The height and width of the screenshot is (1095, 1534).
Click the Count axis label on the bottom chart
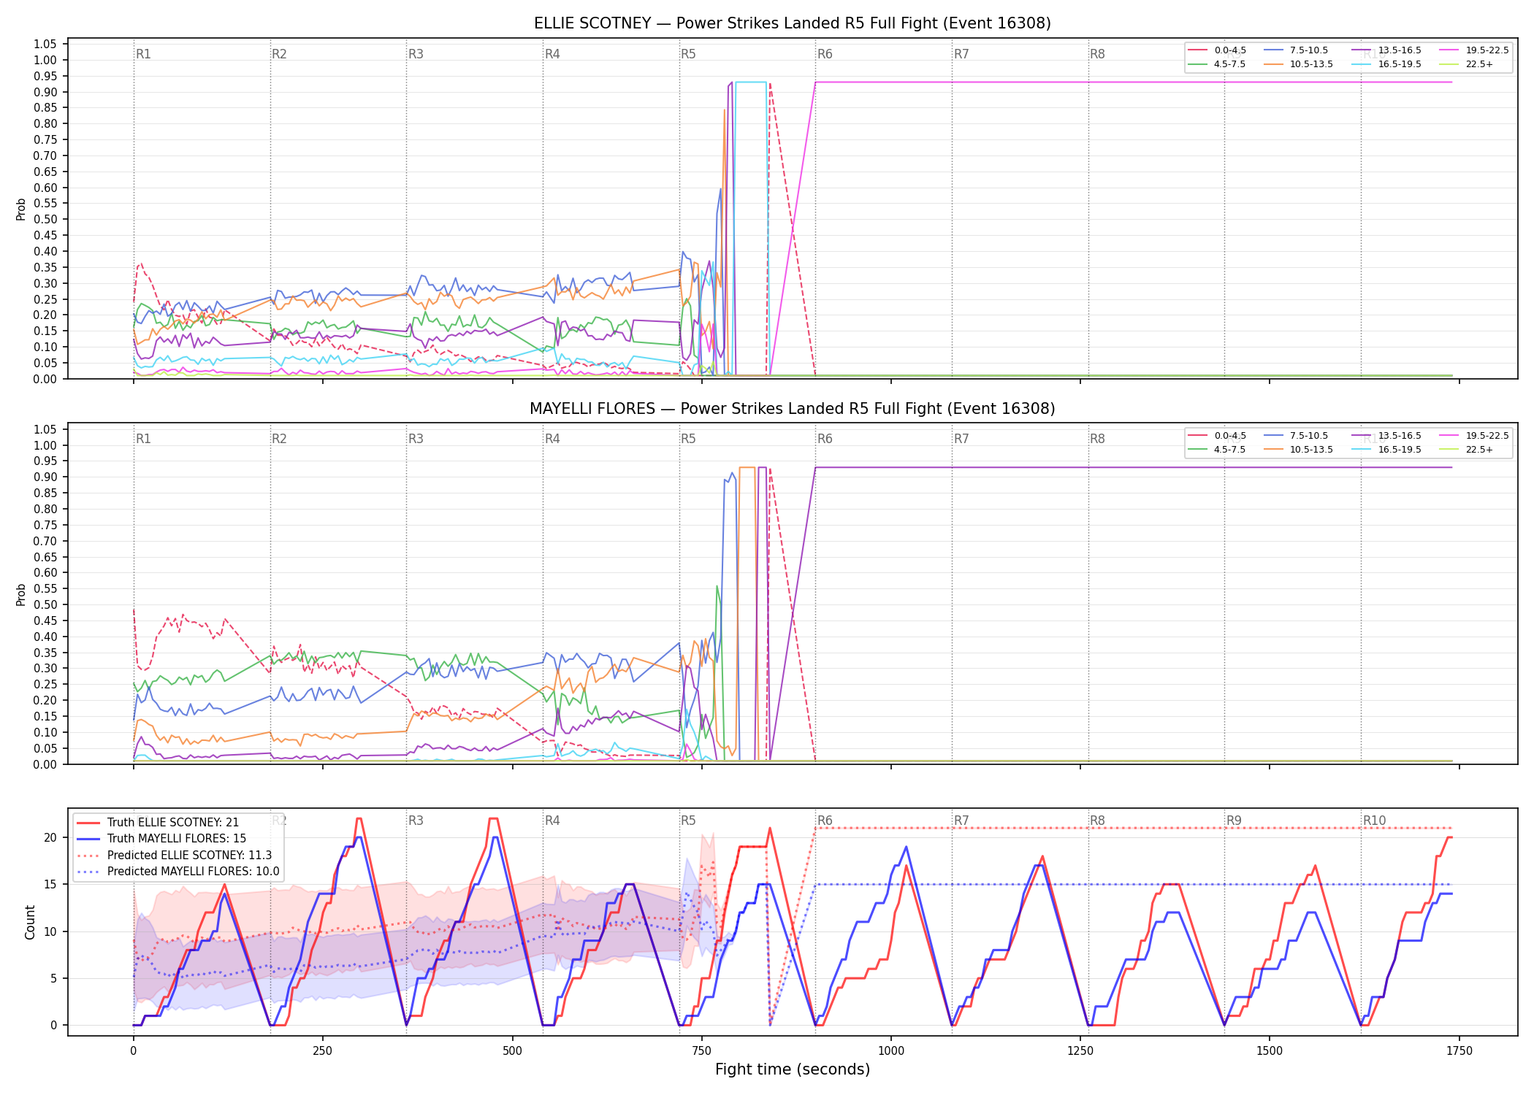[x=30, y=922]
